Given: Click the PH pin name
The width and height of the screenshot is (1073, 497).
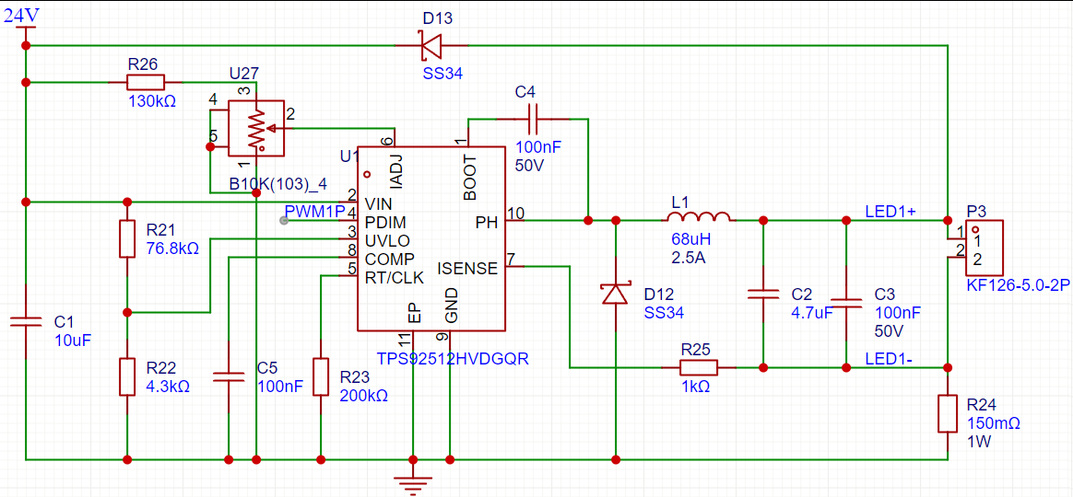Looking at the screenshot, I should click(x=489, y=222).
